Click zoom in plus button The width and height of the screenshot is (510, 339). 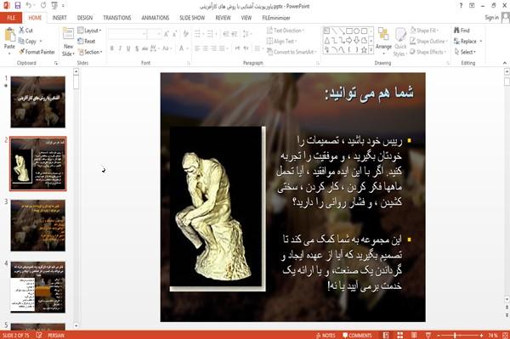pos(481,335)
